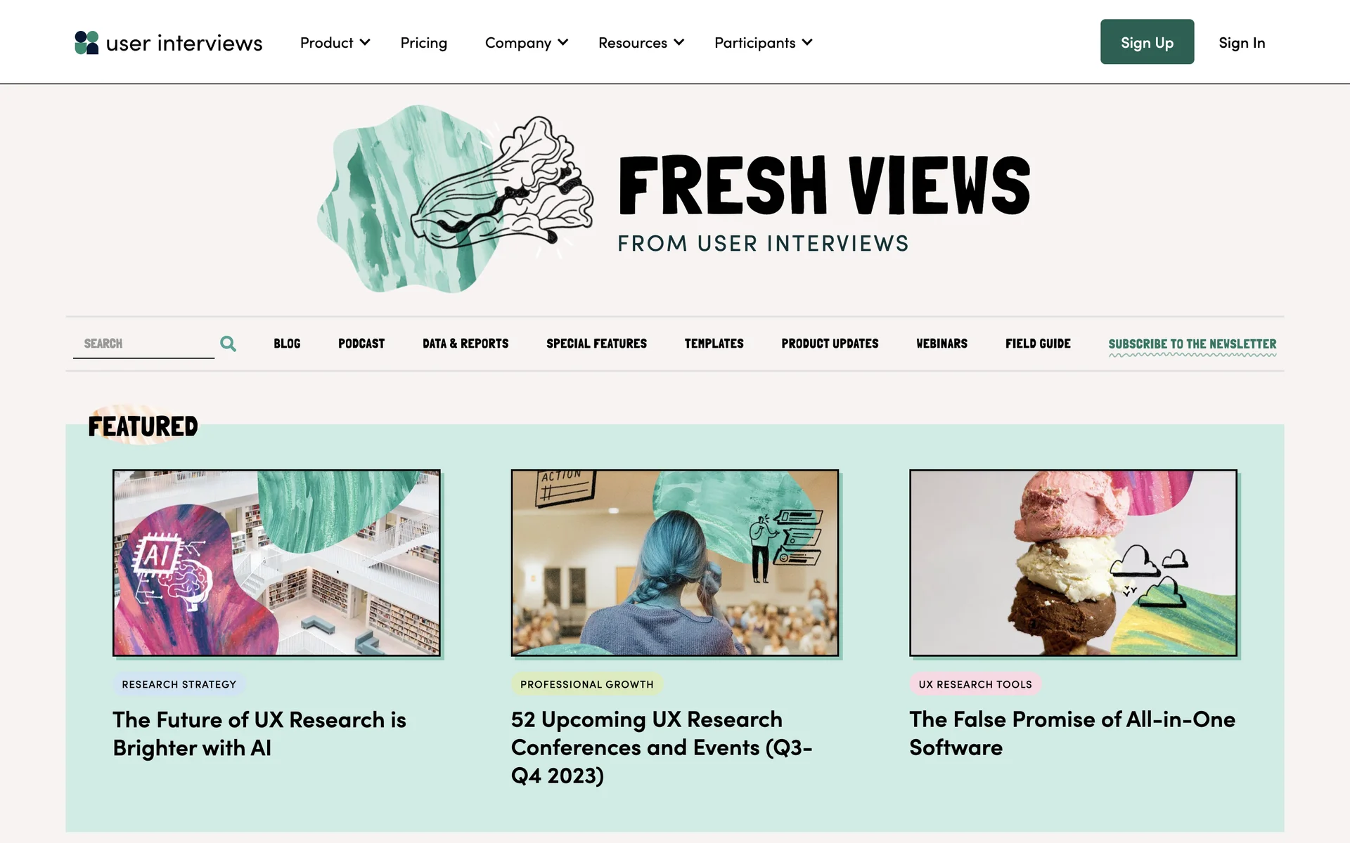Click the search magnifier icon

[228, 344]
